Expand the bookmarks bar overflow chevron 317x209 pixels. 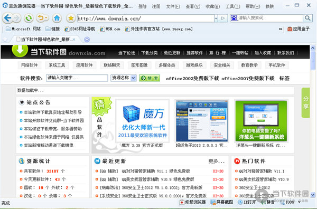[281, 29]
